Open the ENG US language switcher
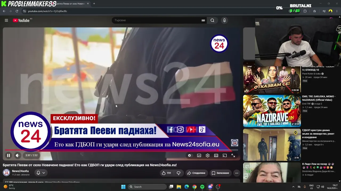This screenshot has height=191, width=341. [311, 187]
